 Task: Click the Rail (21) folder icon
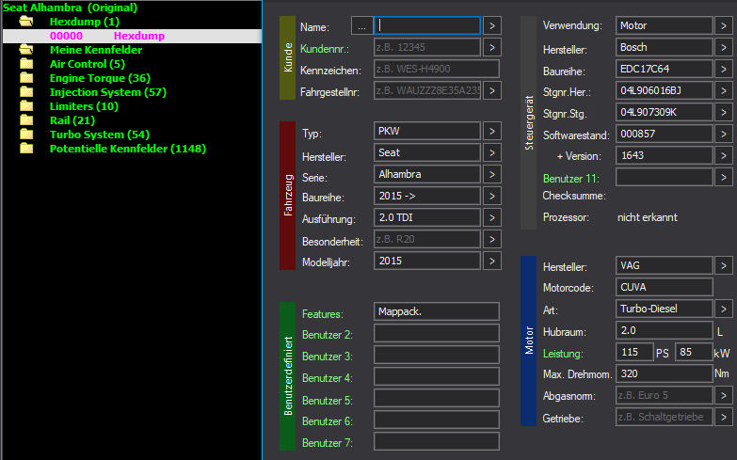coord(26,120)
